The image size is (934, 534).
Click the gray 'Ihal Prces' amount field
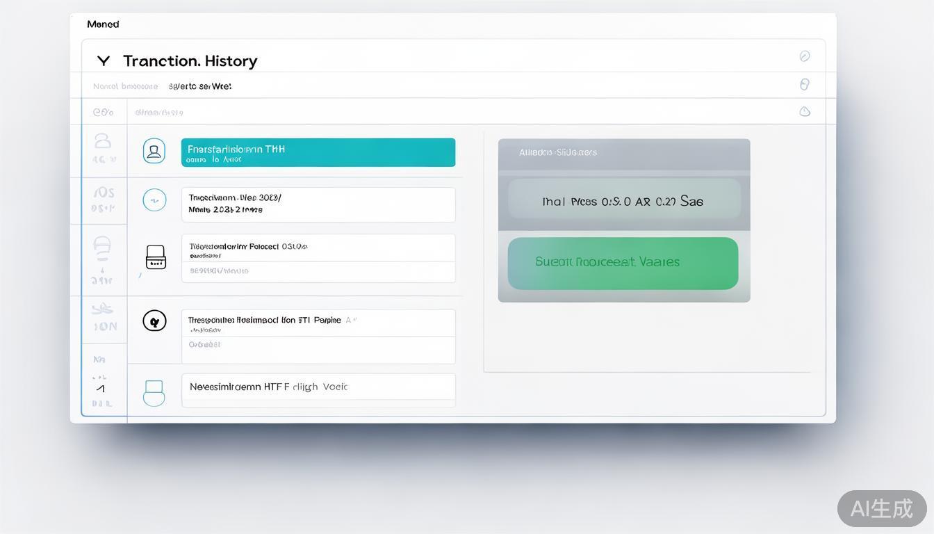click(623, 202)
